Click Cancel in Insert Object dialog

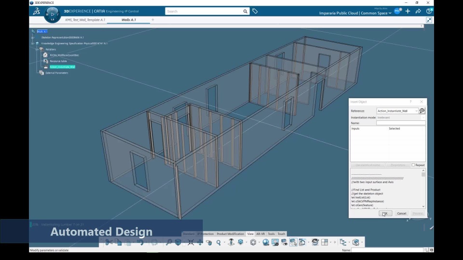(x=402, y=213)
